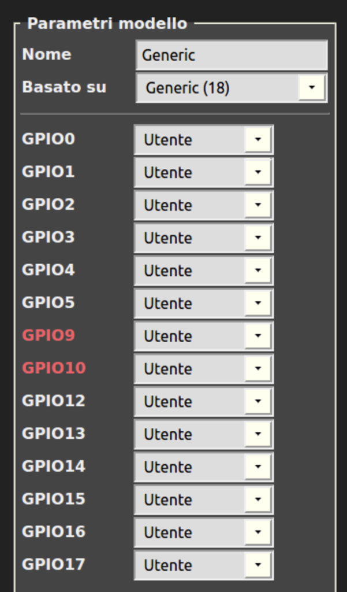The image size is (347, 592).
Task: Click the Nome text field containing Generic
Action: (x=231, y=55)
